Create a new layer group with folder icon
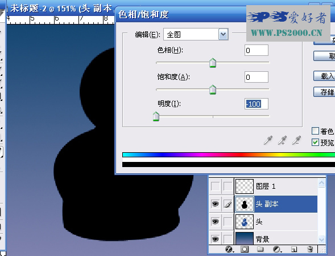Screen dimensions: 335x256 (260, 249)
